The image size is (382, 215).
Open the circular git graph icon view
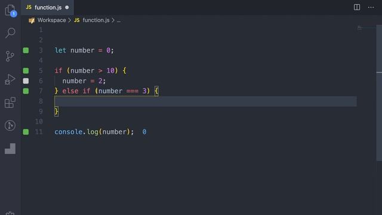(10, 125)
